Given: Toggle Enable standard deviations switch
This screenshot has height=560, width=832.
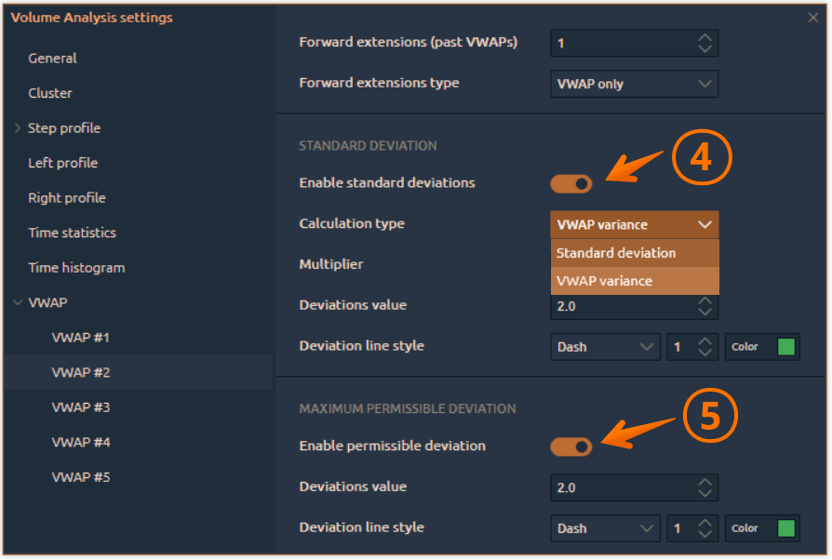Looking at the screenshot, I should coord(570,183).
